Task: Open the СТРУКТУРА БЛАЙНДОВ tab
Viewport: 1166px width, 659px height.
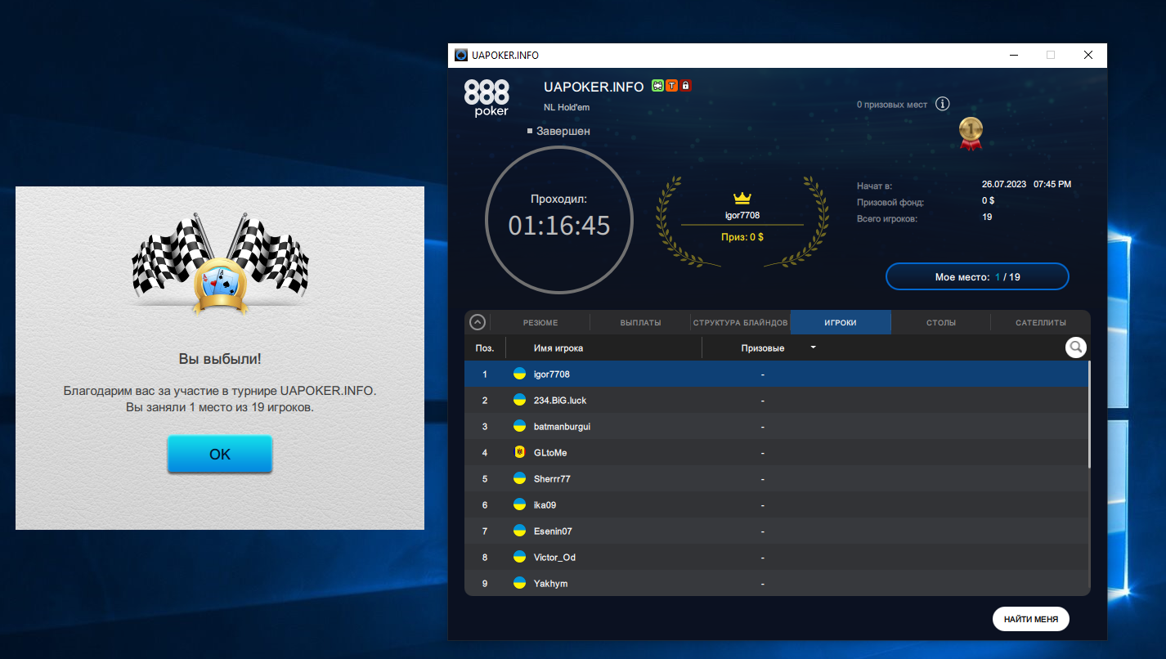Action: point(740,322)
